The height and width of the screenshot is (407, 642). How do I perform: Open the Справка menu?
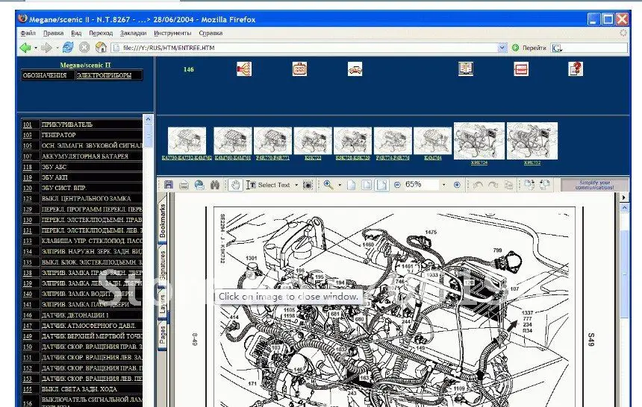point(211,33)
